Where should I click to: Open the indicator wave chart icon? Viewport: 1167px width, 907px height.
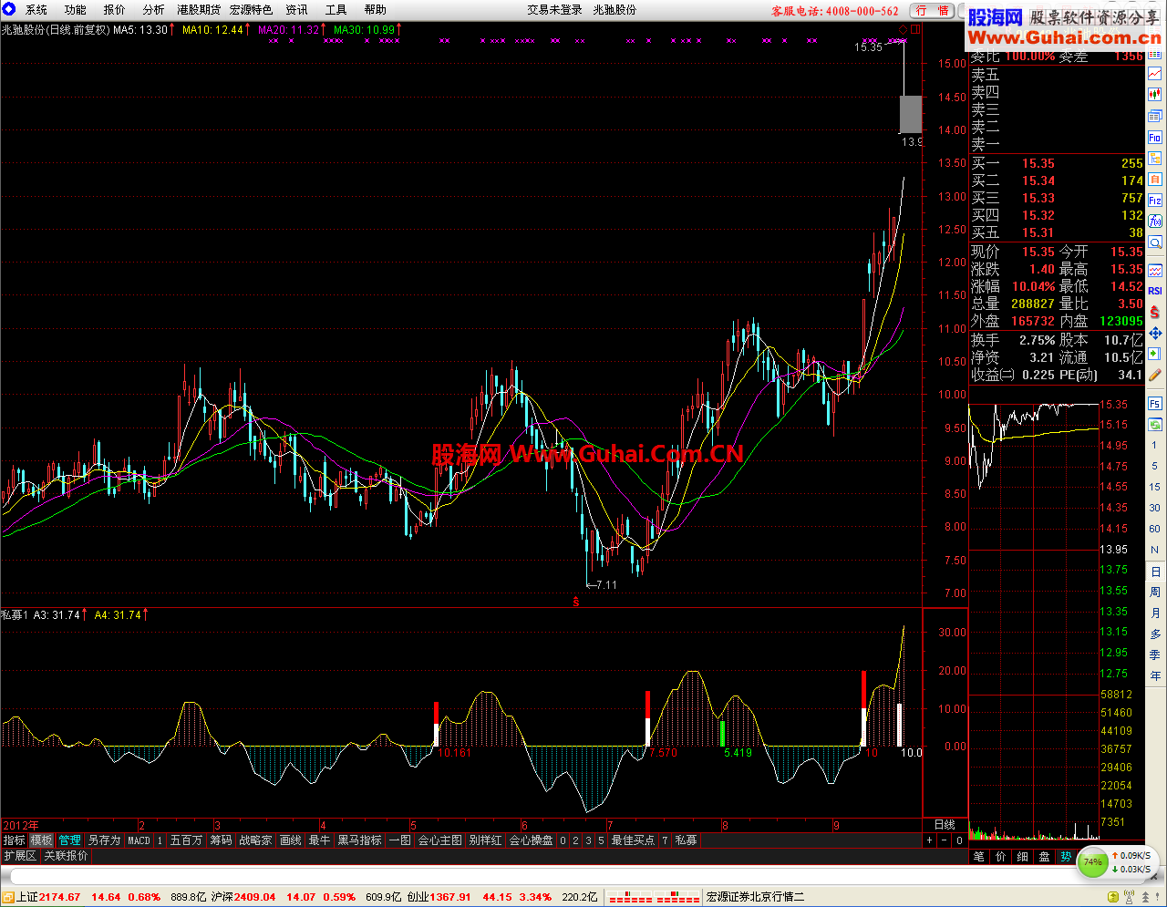1155,270
